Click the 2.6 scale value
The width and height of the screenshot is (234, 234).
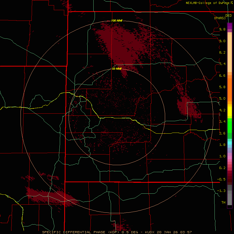click(222, 133)
